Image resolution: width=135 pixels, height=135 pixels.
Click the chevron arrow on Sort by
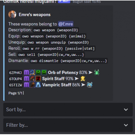coord(126,110)
